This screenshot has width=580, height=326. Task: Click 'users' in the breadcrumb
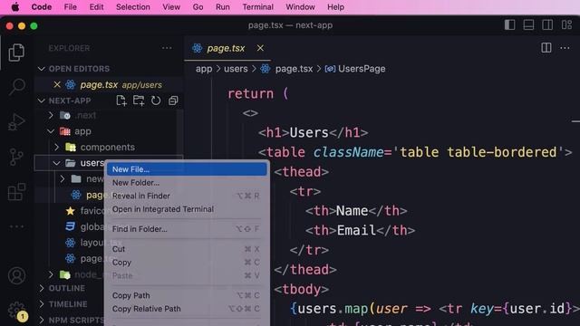[236, 69]
